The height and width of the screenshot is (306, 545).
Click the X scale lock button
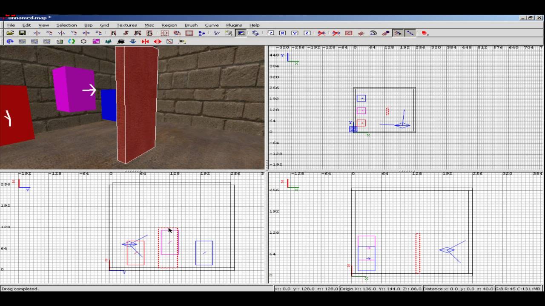click(x=282, y=33)
